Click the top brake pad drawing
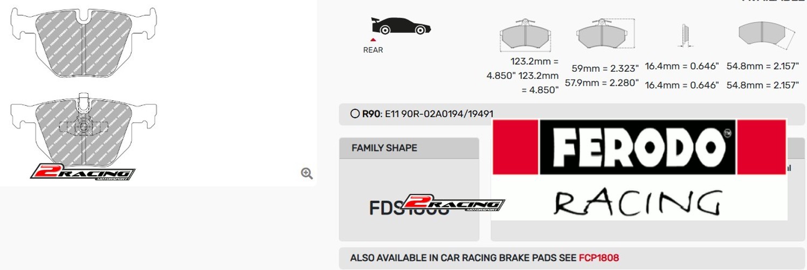This screenshot has height=270, width=807. pyautogui.click(x=84, y=41)
